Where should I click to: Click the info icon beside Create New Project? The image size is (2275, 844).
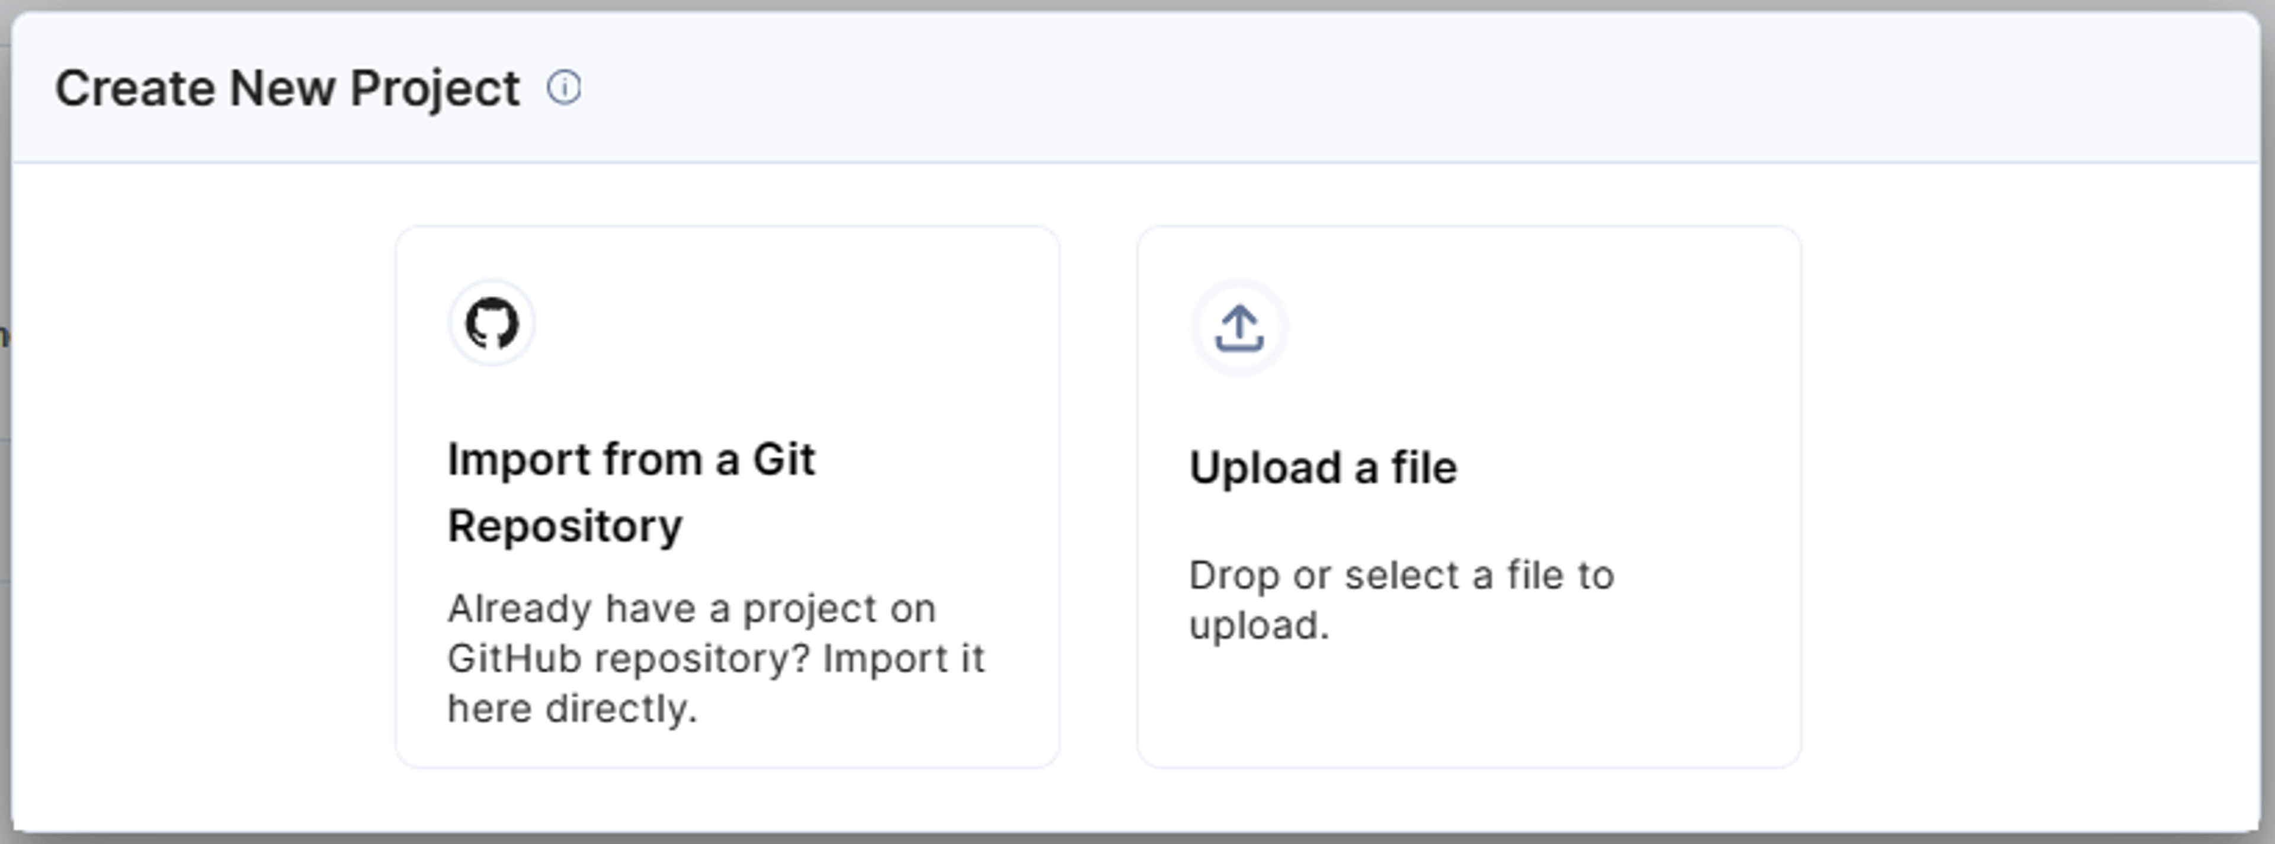point(563,88)
